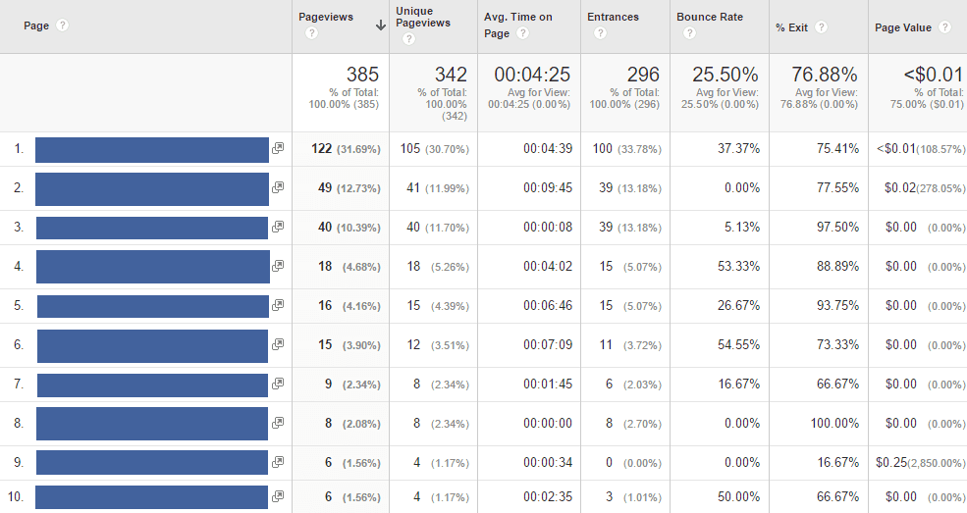This screenshot has width=967, height=513.
Task: Click the help icon under Unique Pageviews
Action: [408, 39]
